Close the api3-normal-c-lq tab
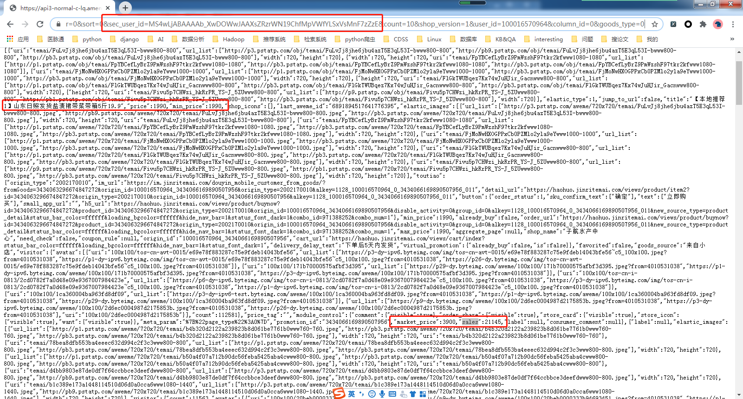The height and width of the screenshot is (399, 743). point(108,8)
